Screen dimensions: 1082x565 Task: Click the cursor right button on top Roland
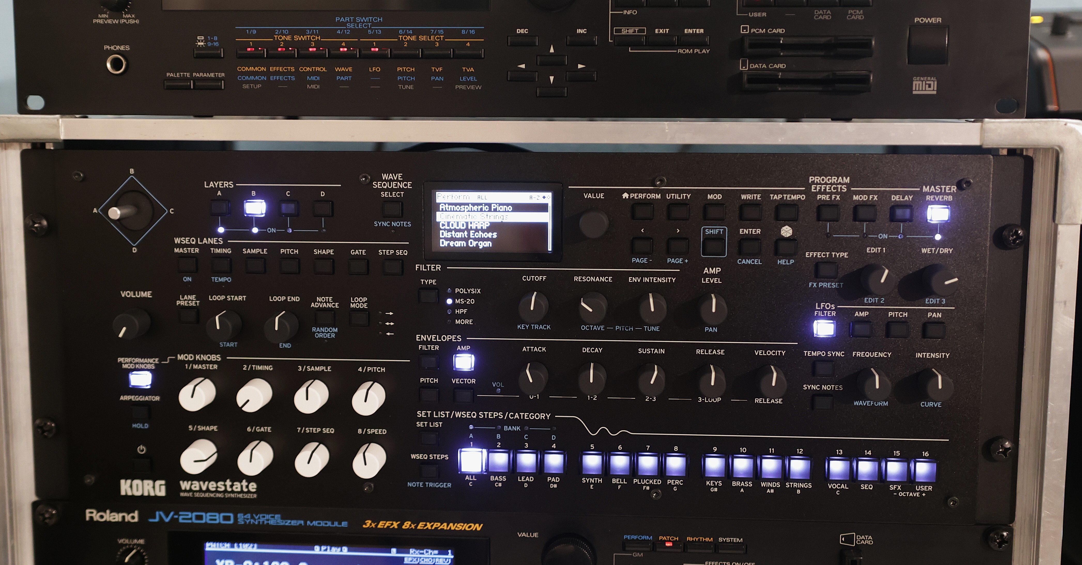coord(581,76)
